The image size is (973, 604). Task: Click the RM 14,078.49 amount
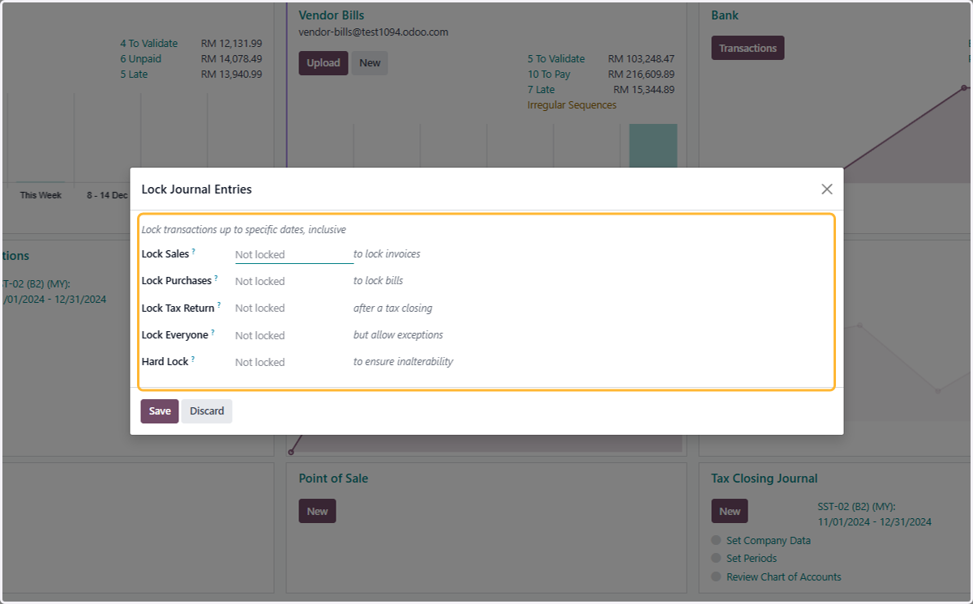pyautogui.click(x=232, y=59)
